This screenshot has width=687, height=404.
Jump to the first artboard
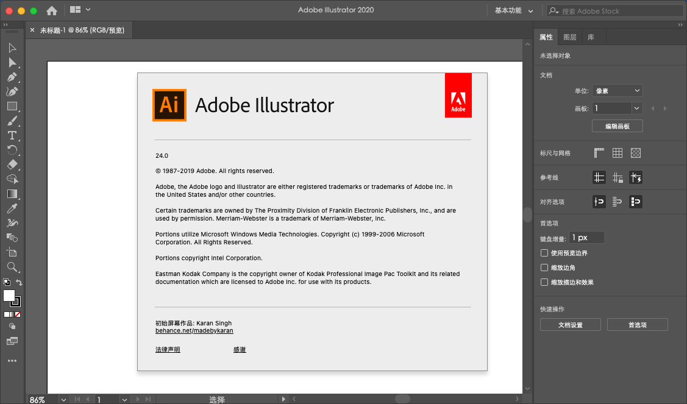click(77, 399)
